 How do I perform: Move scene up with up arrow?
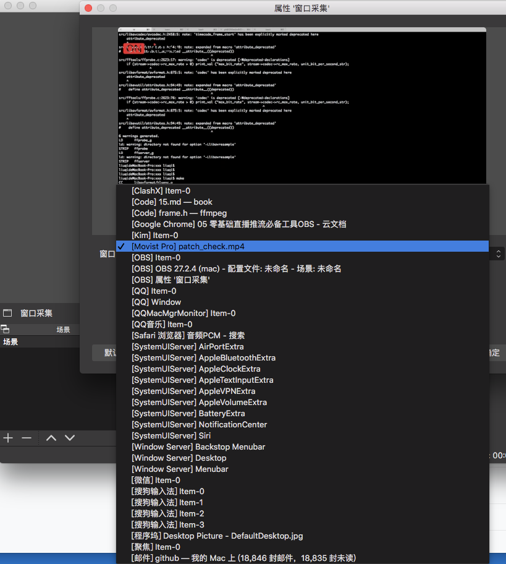[51, 438]
